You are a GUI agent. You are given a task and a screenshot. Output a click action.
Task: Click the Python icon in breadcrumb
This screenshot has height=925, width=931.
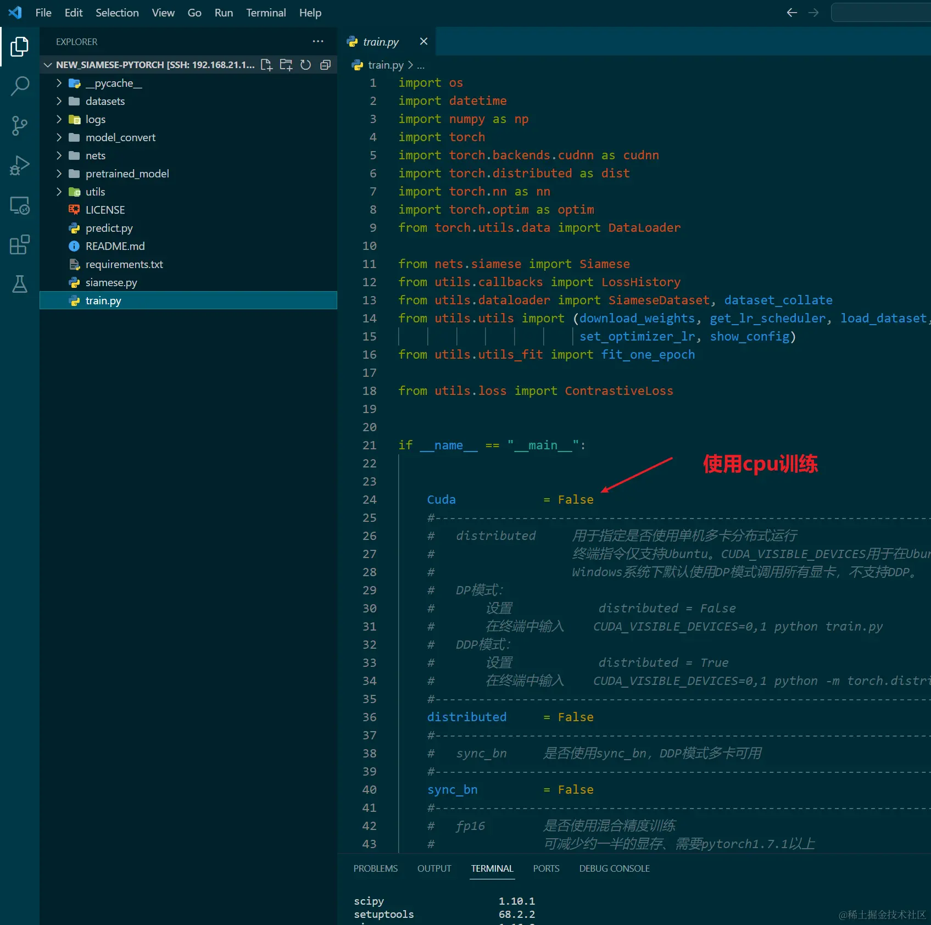pyautogui.click(x=358, y=65)
